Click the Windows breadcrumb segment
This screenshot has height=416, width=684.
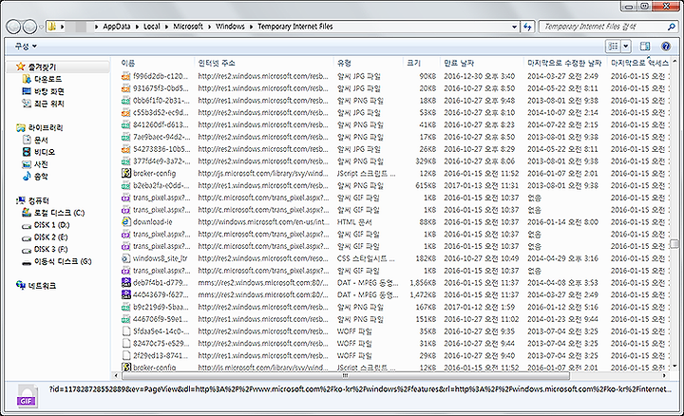tap(230, 27)
